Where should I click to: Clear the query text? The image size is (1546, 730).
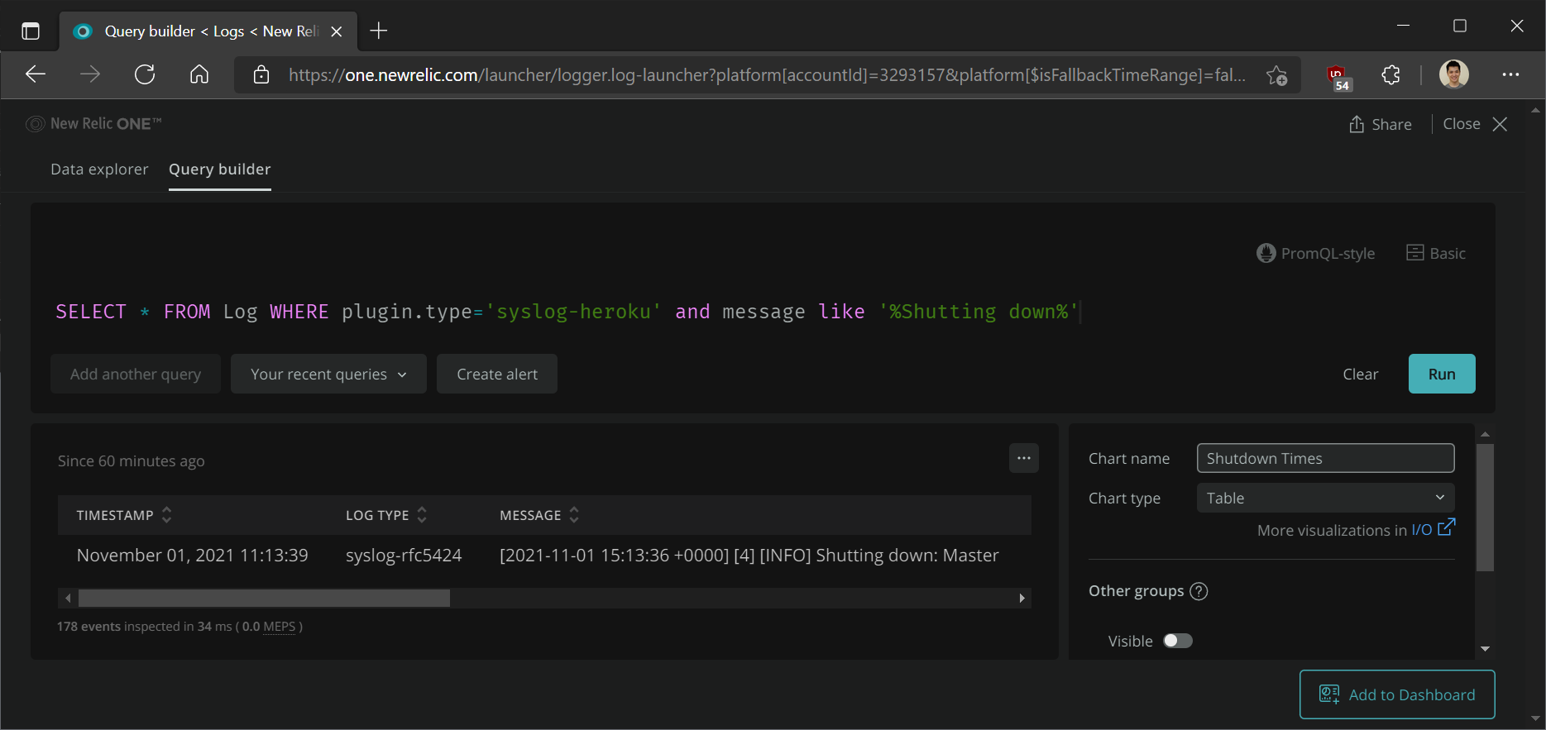point(1360,374)
